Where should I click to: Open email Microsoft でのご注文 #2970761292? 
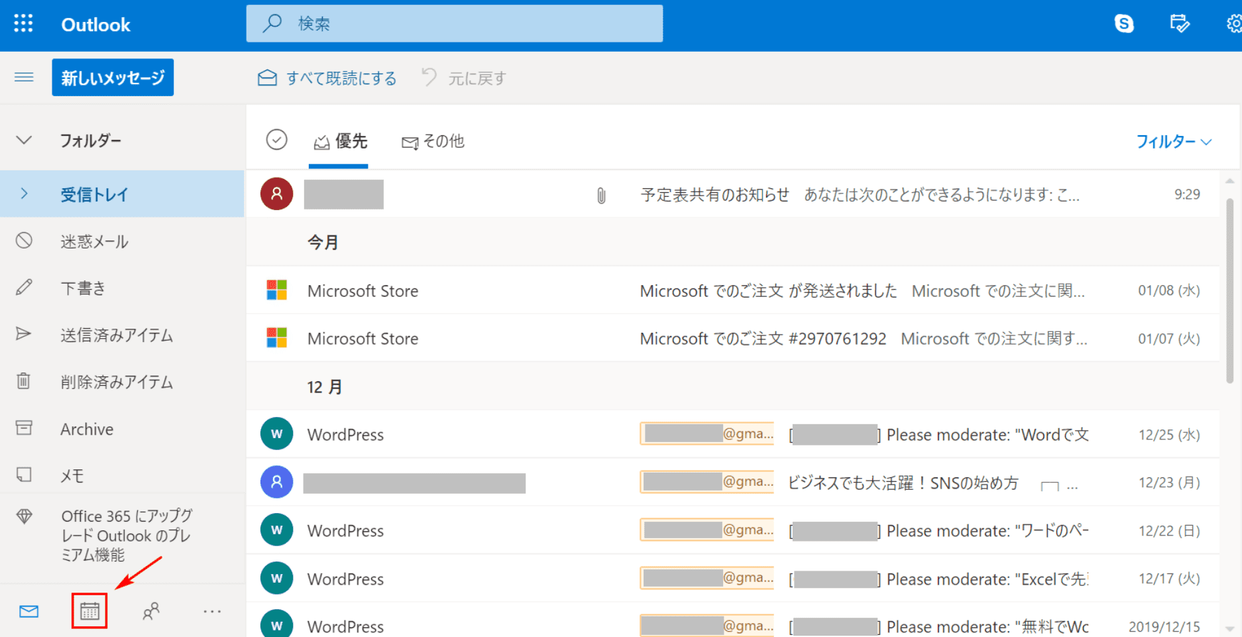pos(732,338)
